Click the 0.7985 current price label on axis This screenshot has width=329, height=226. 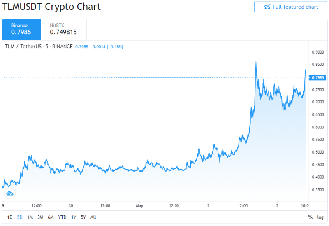point(318,78)
